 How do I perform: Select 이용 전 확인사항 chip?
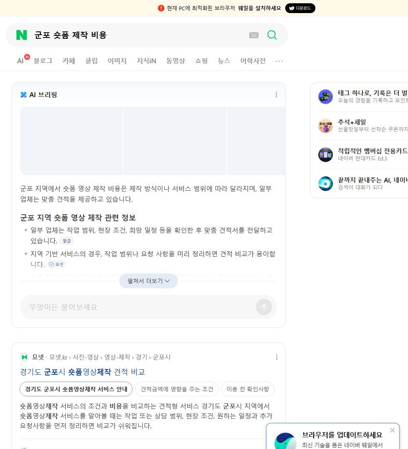pyautogui.click(x=248, y=389)
